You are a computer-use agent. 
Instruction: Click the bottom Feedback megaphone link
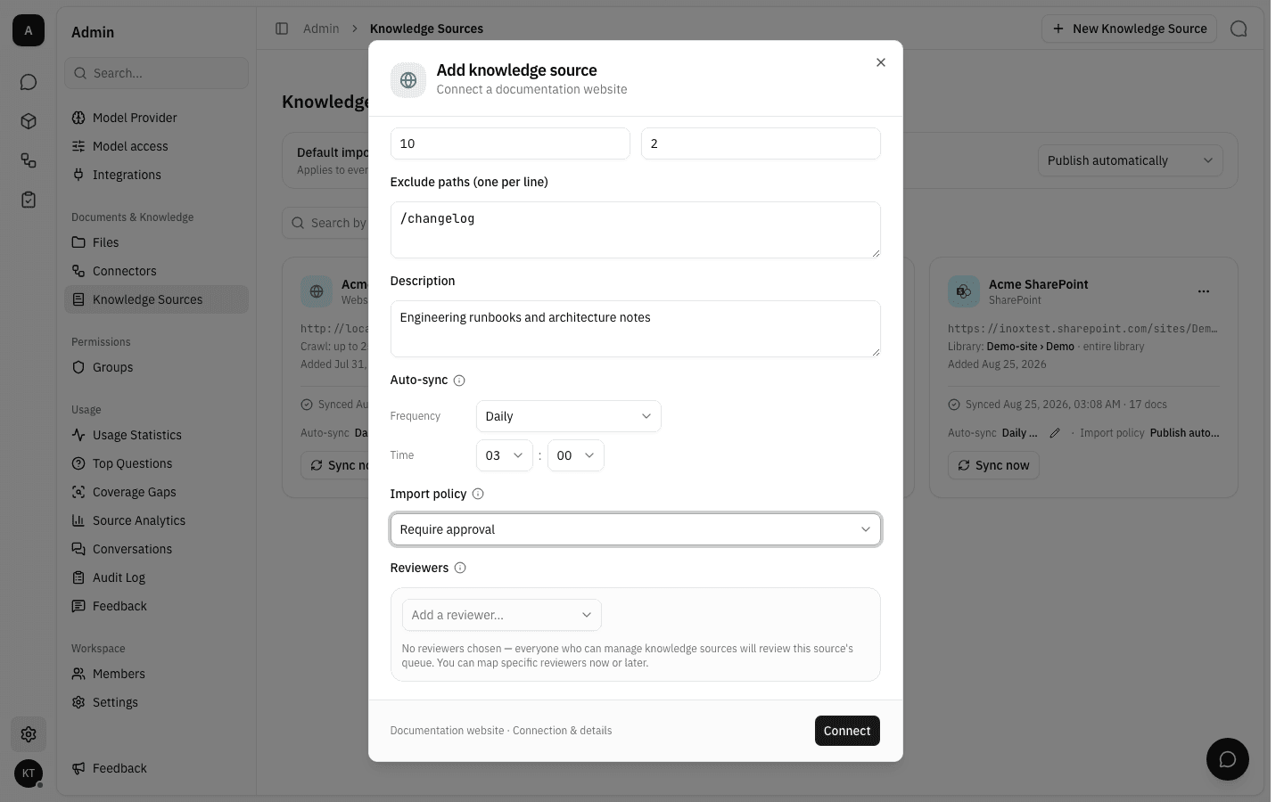tap(157, 768)
